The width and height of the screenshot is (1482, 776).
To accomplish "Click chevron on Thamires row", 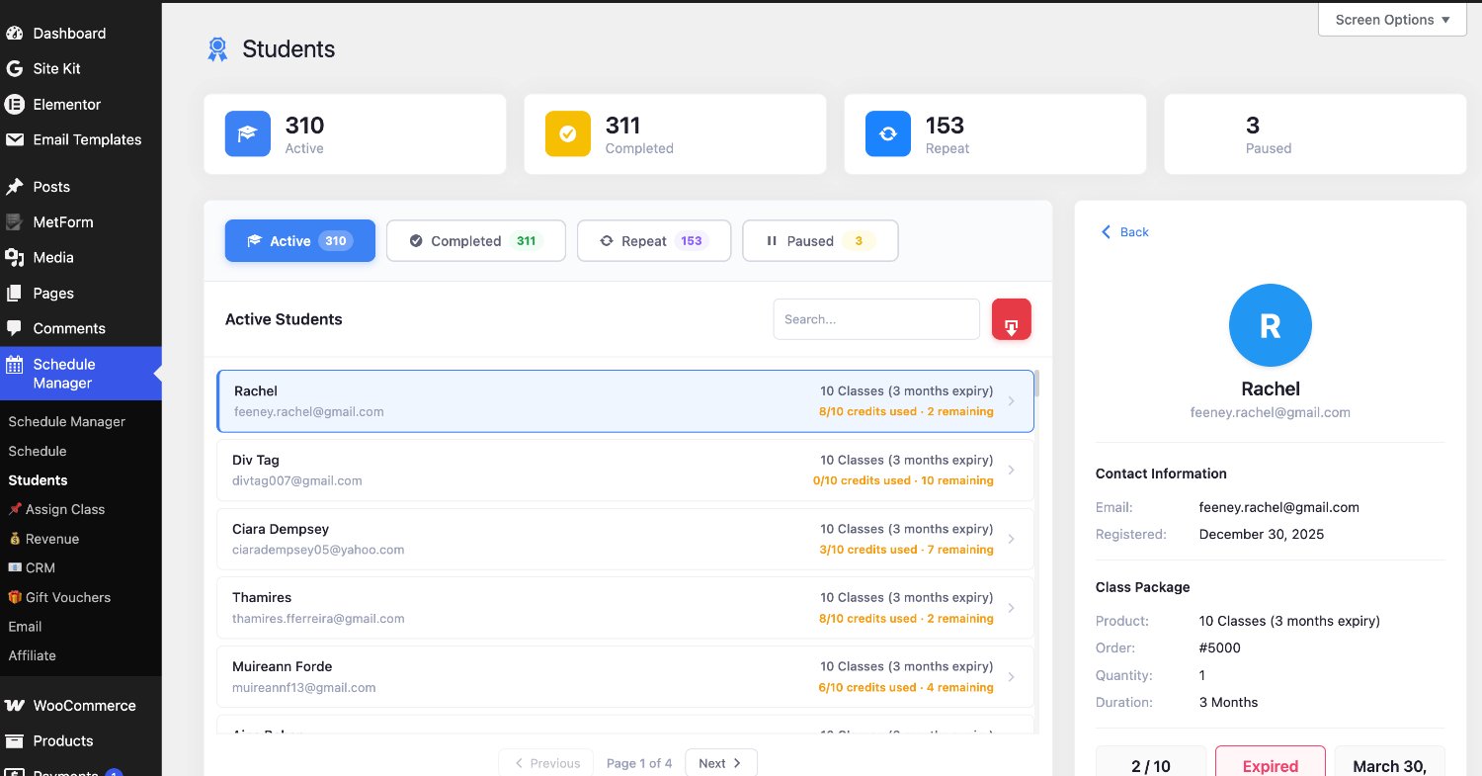I will click(x=1011, y=608).
